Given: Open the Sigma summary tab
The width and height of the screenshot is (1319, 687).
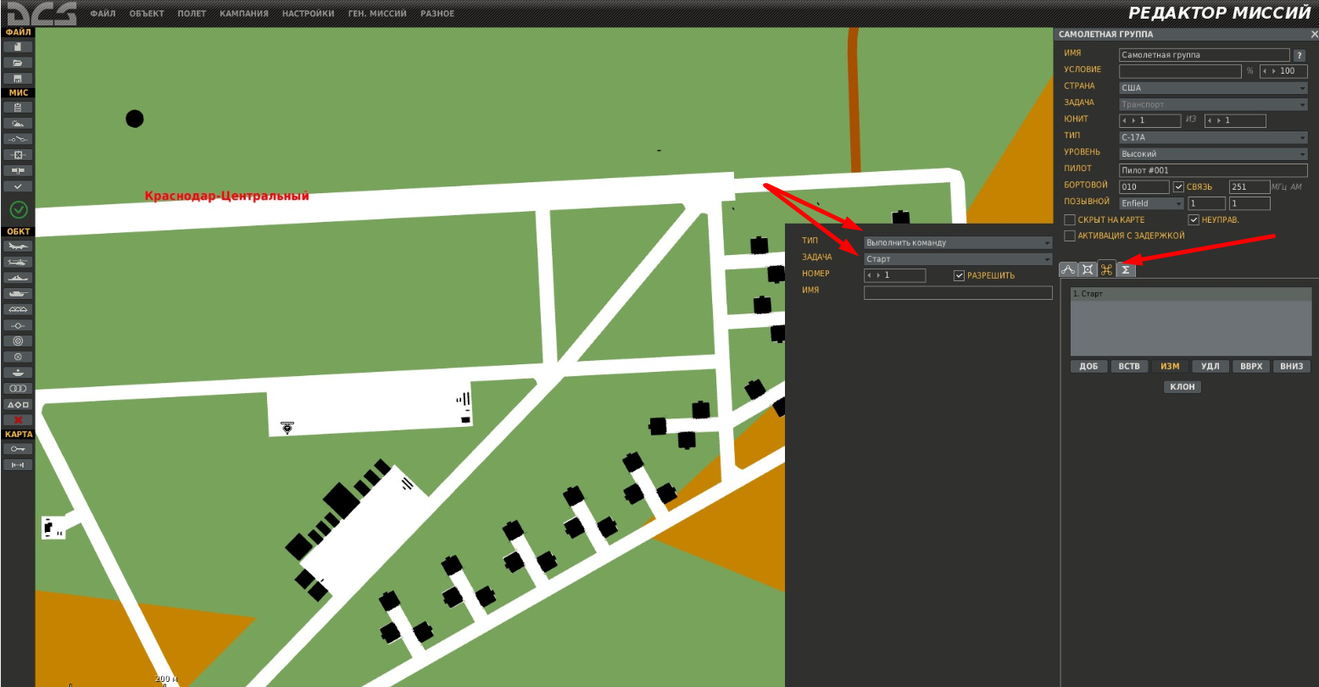Looking at the screenshot, I should tap(1126, 269).
